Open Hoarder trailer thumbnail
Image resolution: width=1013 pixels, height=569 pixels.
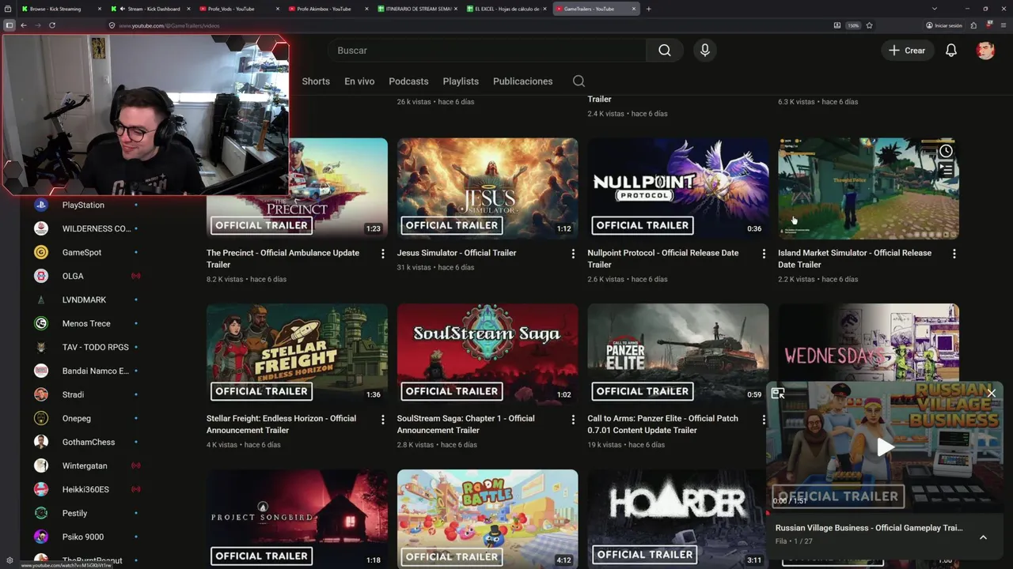(677, 519)
